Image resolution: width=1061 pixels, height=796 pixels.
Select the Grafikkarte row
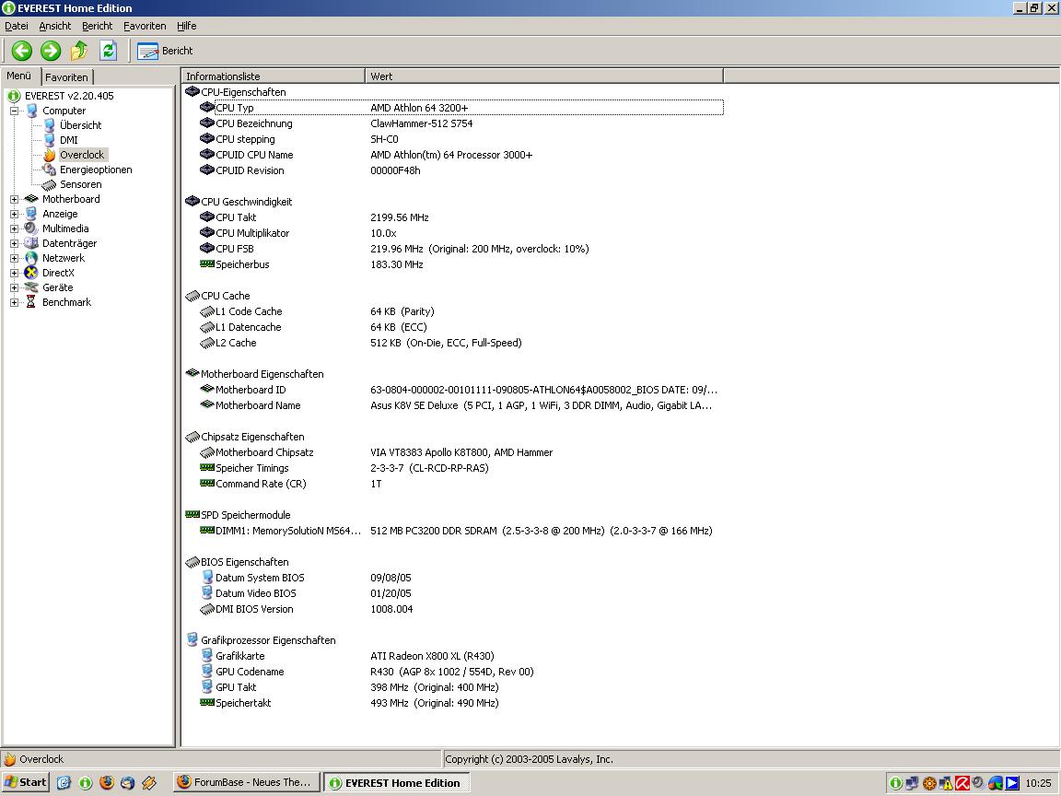coord(461,656)
